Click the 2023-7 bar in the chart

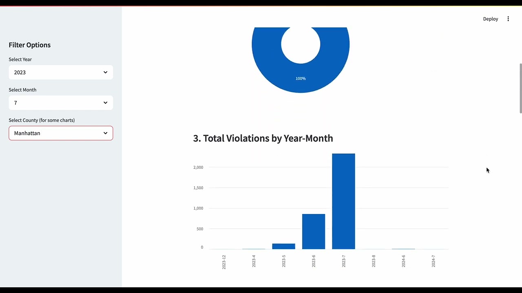(x=343, y=201)
